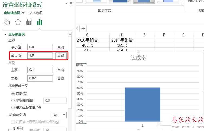The height and width of the screenshot is (131, 204).
Task: Collapse the 坐标轴选项 section
Action: tap(5, 34)
